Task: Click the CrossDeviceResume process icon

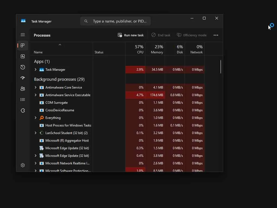Action: point(41,110)
